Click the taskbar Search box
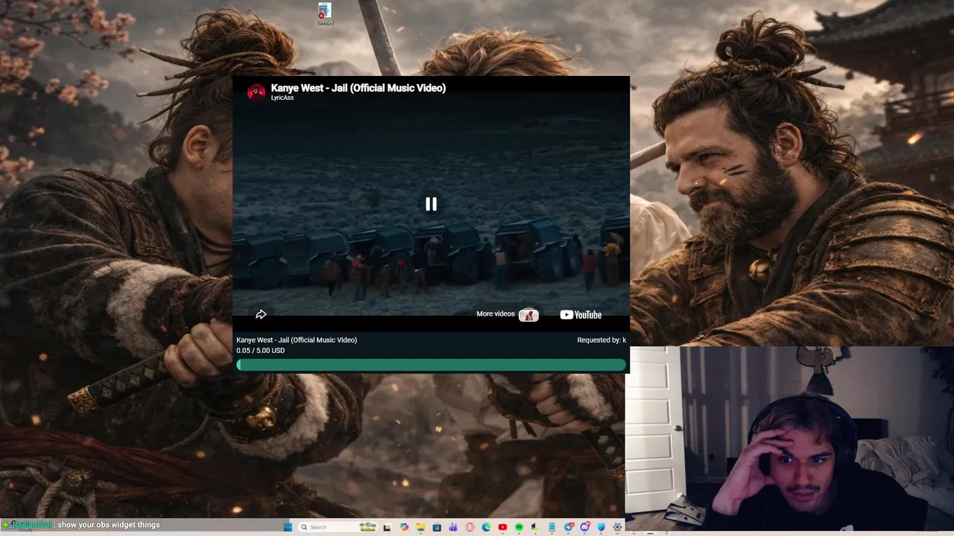The image size is (954, 536). coord(338,527)
